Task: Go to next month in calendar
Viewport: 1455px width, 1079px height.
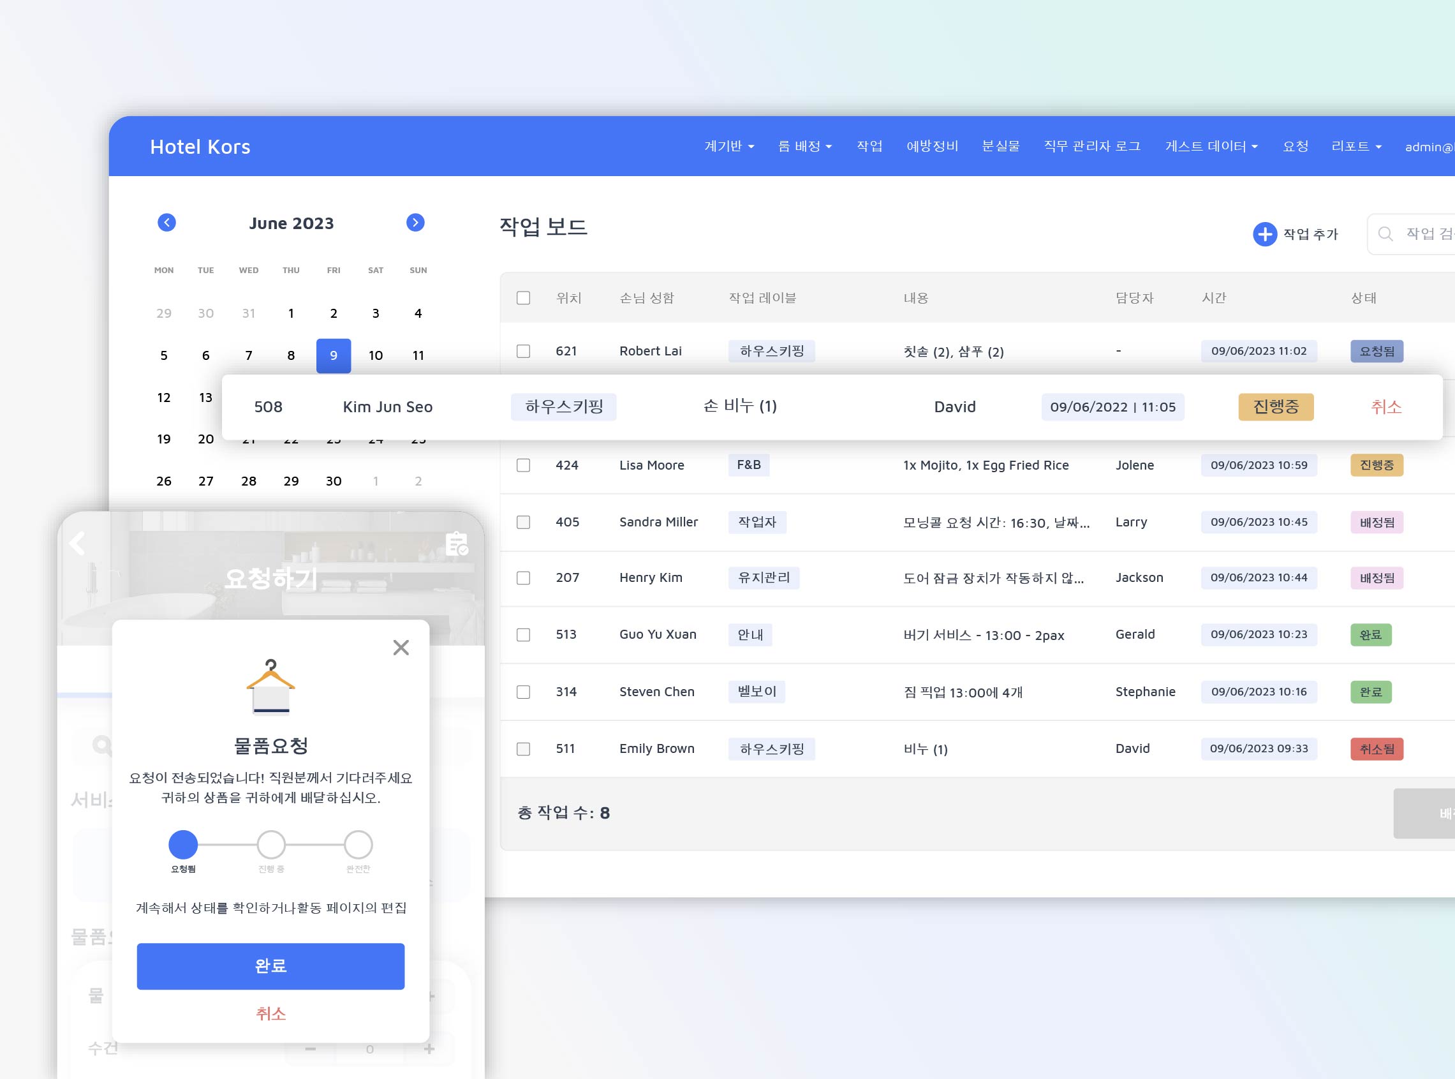Action: coord(415,223)
